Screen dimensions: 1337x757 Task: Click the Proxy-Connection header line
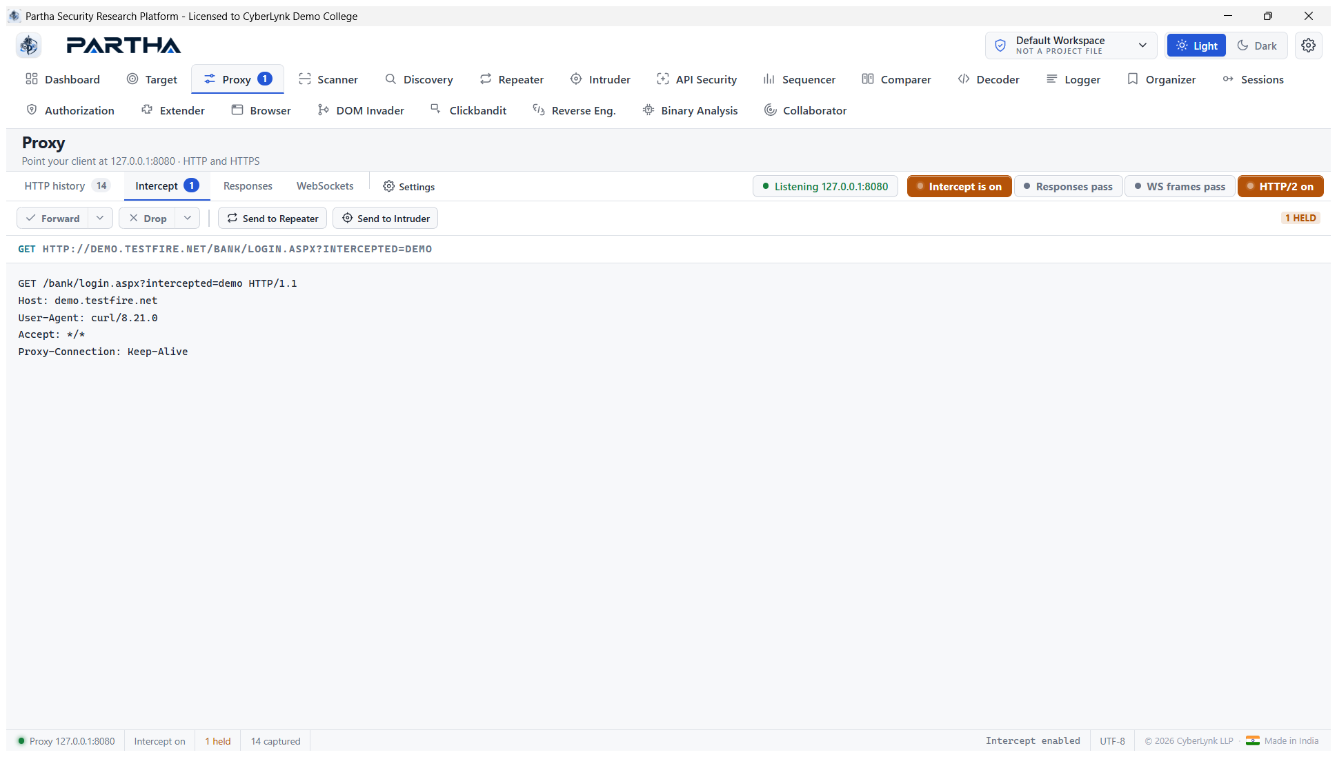click(103, 352)
